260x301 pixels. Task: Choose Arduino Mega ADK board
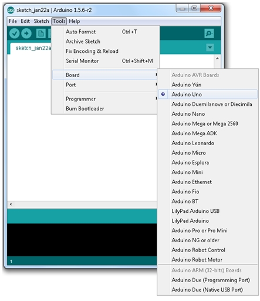coord(208,133)
